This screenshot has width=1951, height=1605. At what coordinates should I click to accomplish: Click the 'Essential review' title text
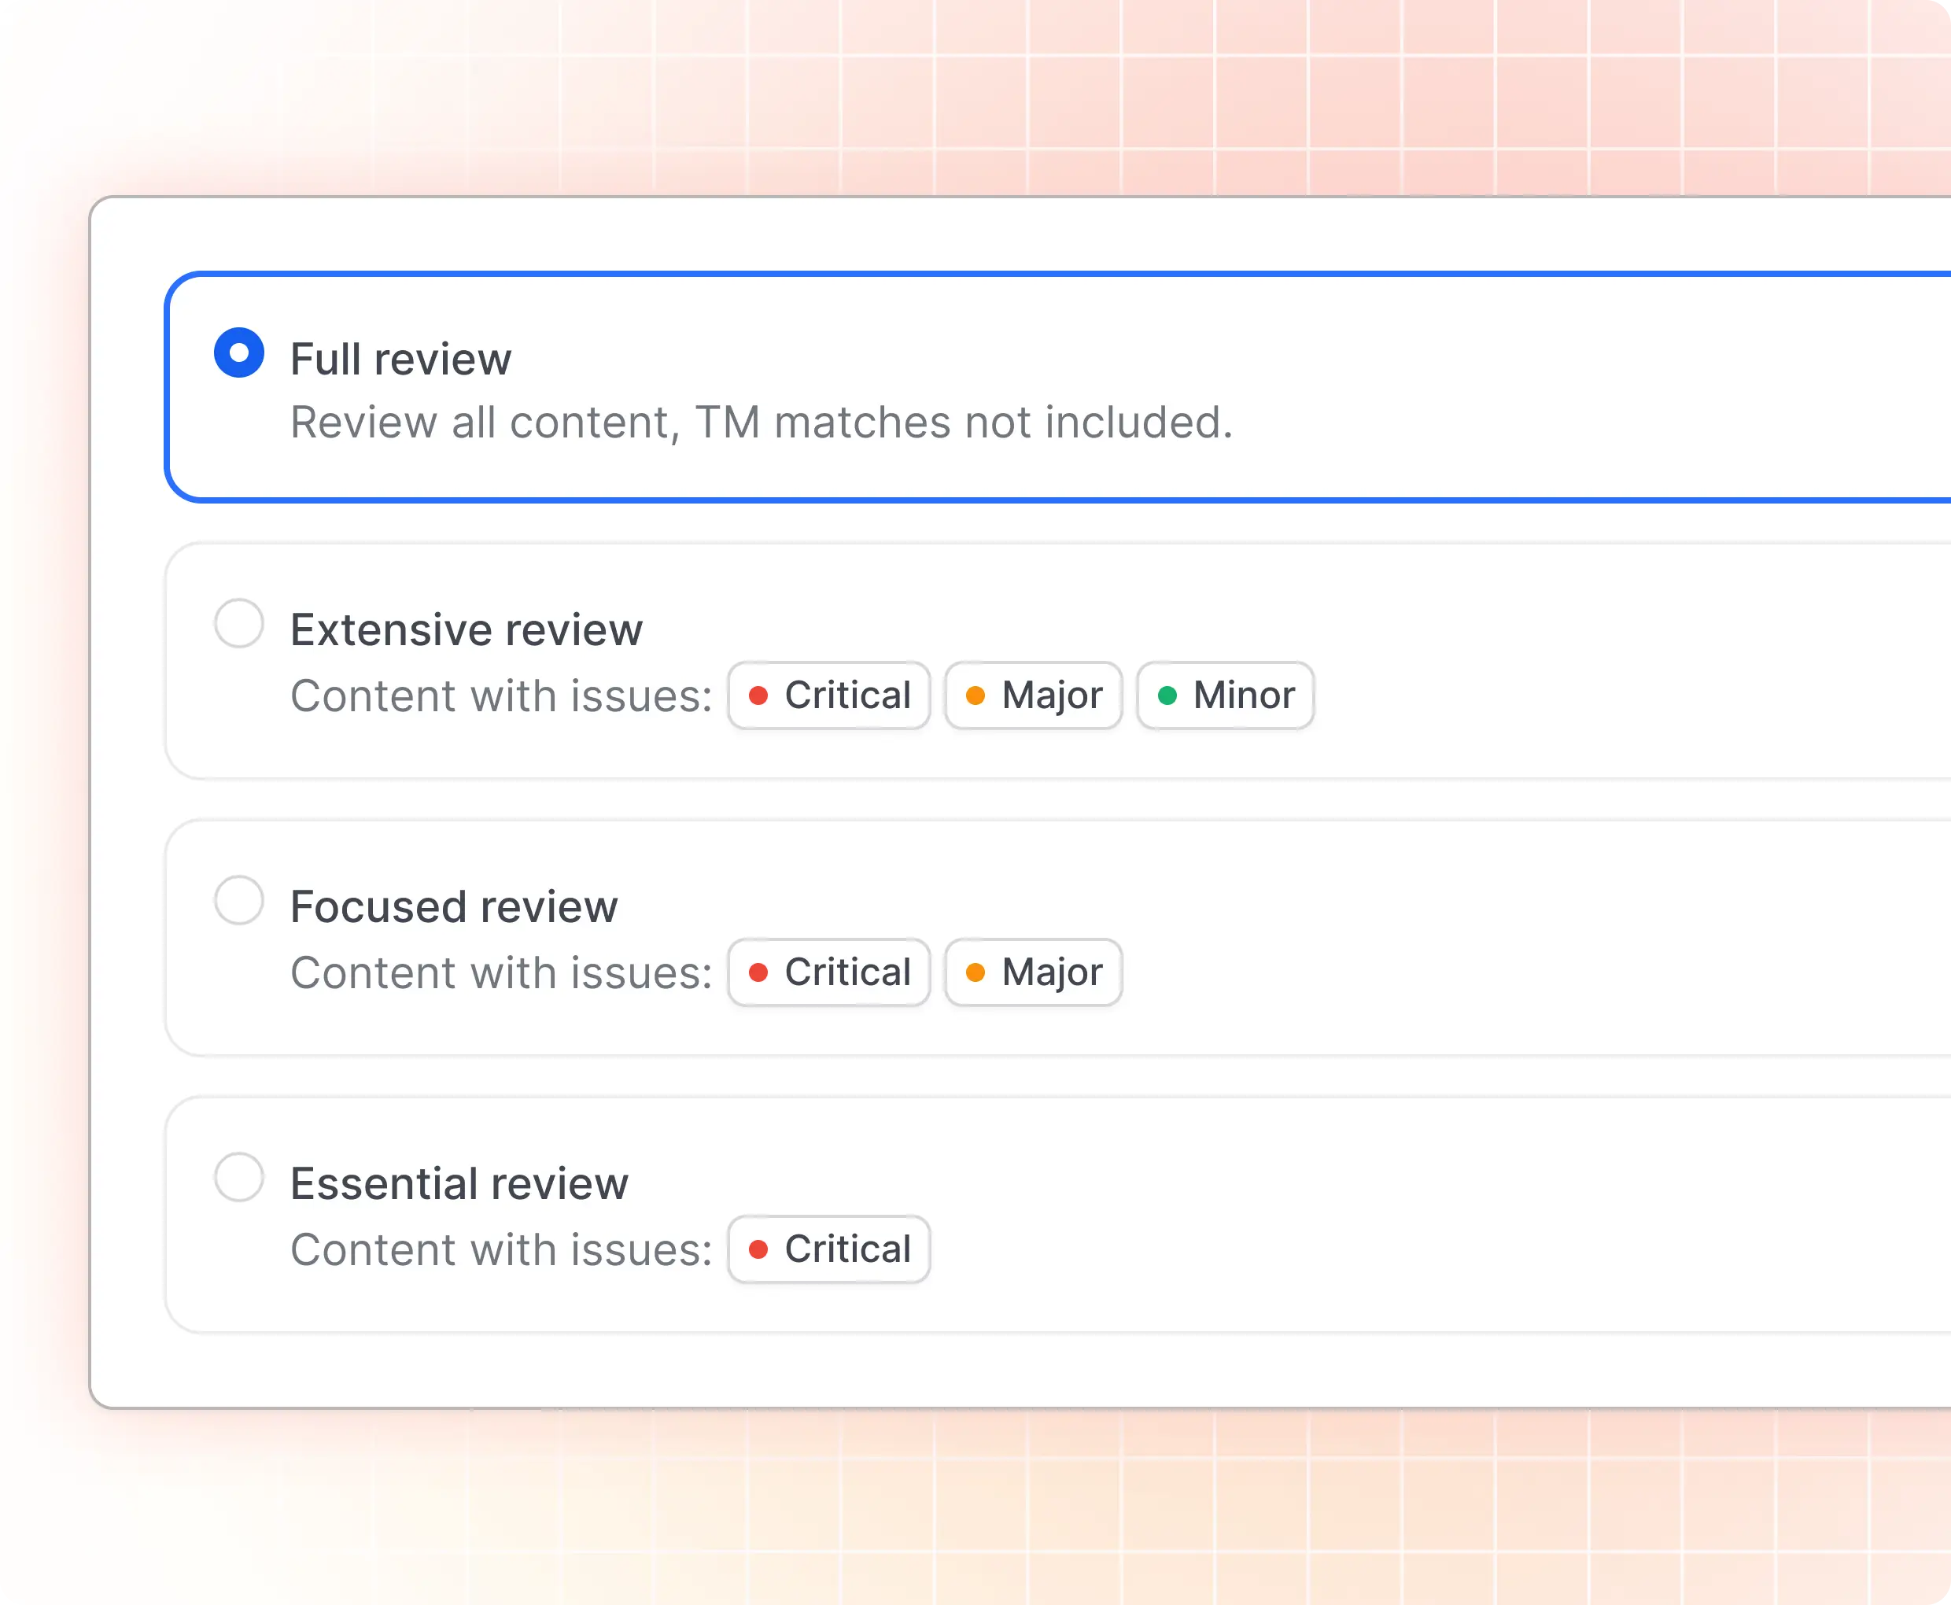(459, 1183)
